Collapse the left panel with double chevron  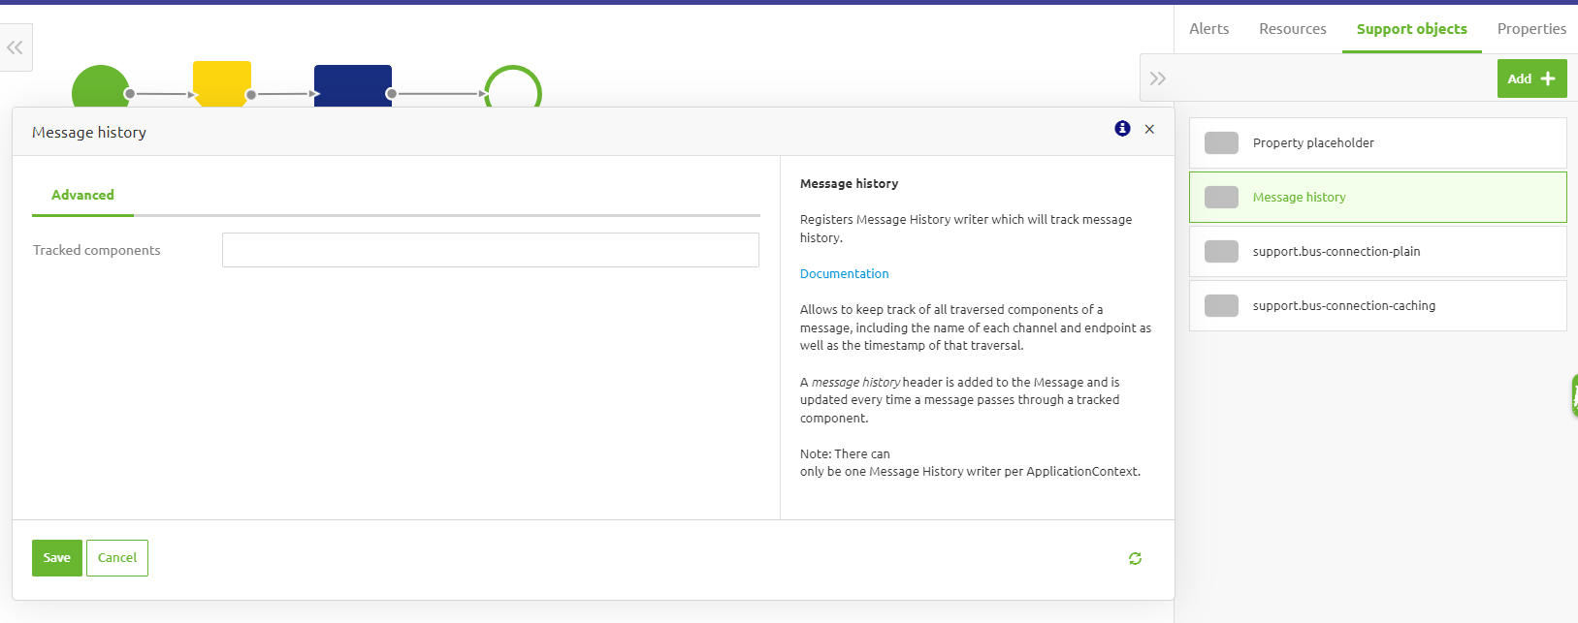coord(15,47)
